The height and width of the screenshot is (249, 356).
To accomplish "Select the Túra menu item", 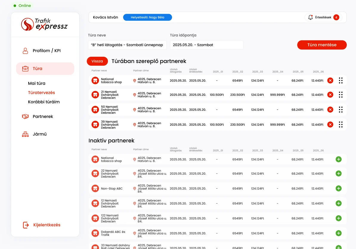I will 45,69.
